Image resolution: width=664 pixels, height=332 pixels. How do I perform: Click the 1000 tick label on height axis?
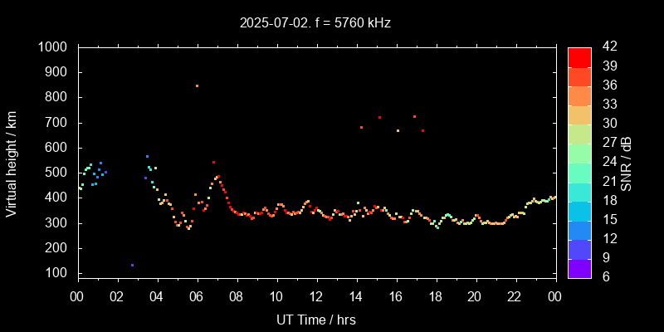[x=55, y=47]
